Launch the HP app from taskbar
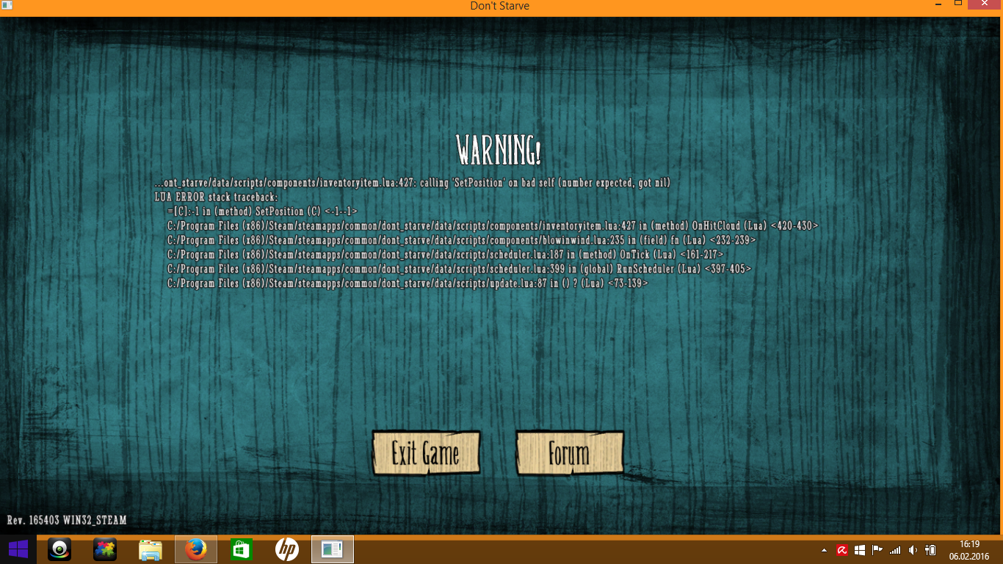Image resolution: width=1003 pixels, height=564 pixels. click(287, 549)
